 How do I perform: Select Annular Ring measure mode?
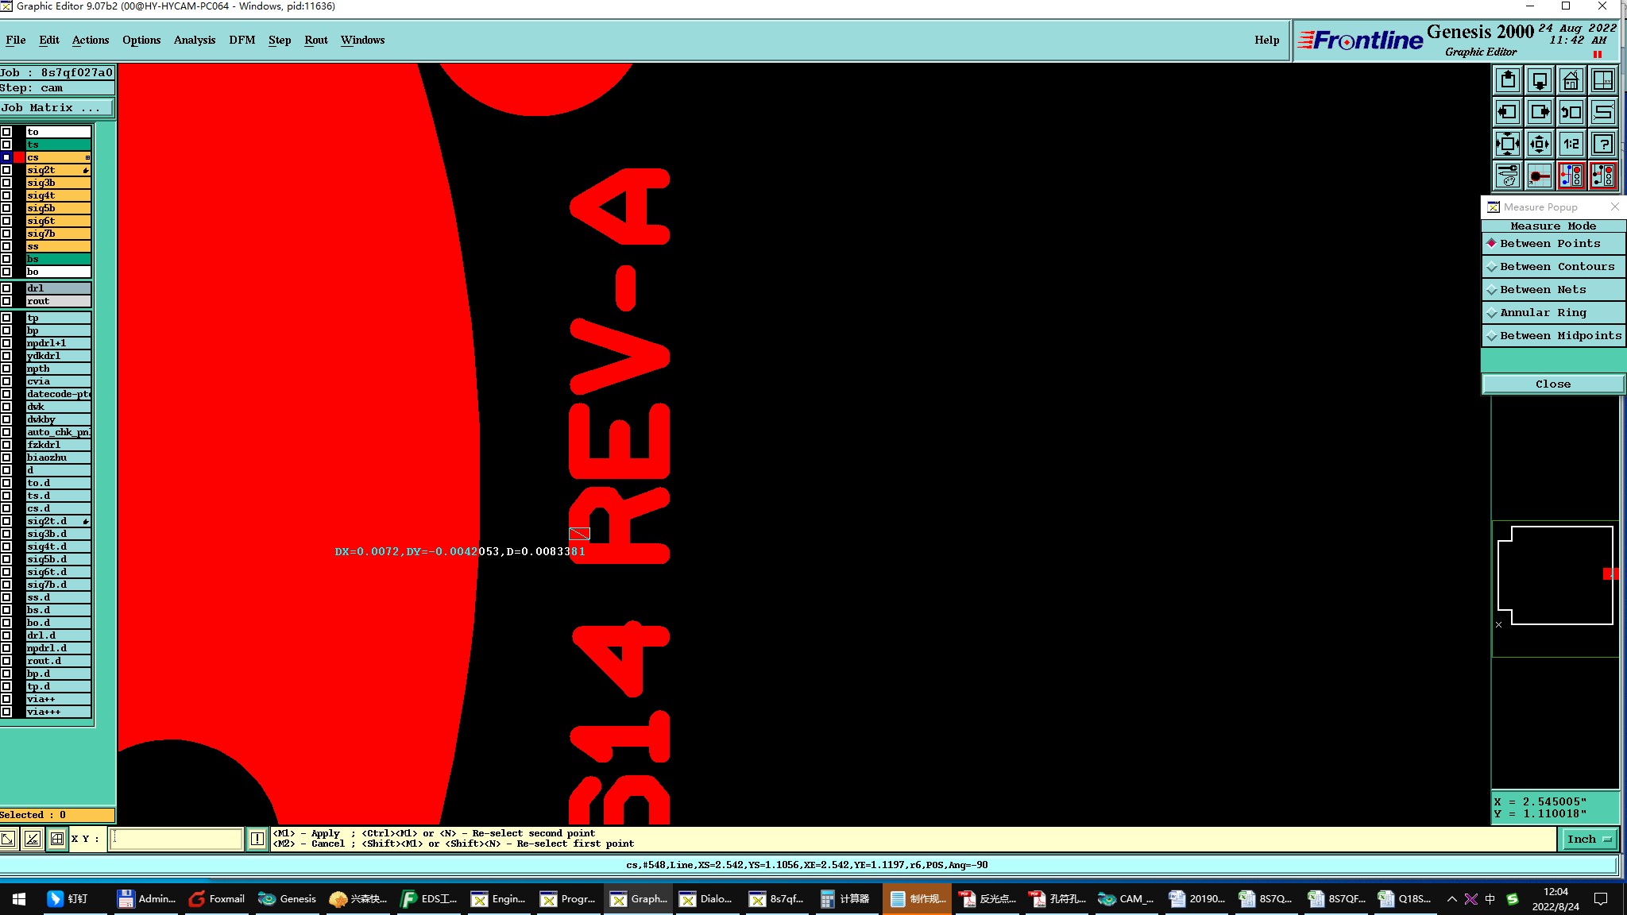(1553, 313)
